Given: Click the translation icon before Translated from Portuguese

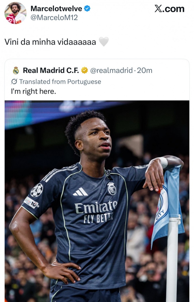Looking at the screenshot, I should pos(14,82).
